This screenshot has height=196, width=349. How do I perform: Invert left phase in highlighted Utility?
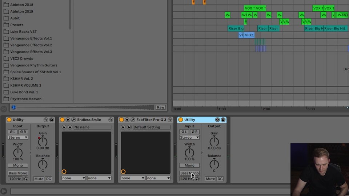point(184,132)
